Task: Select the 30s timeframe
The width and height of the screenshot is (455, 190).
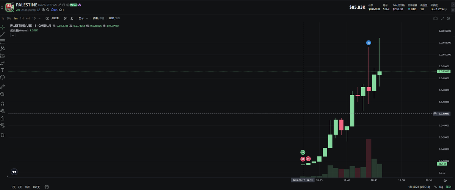Action: click(x=9, y=18)
